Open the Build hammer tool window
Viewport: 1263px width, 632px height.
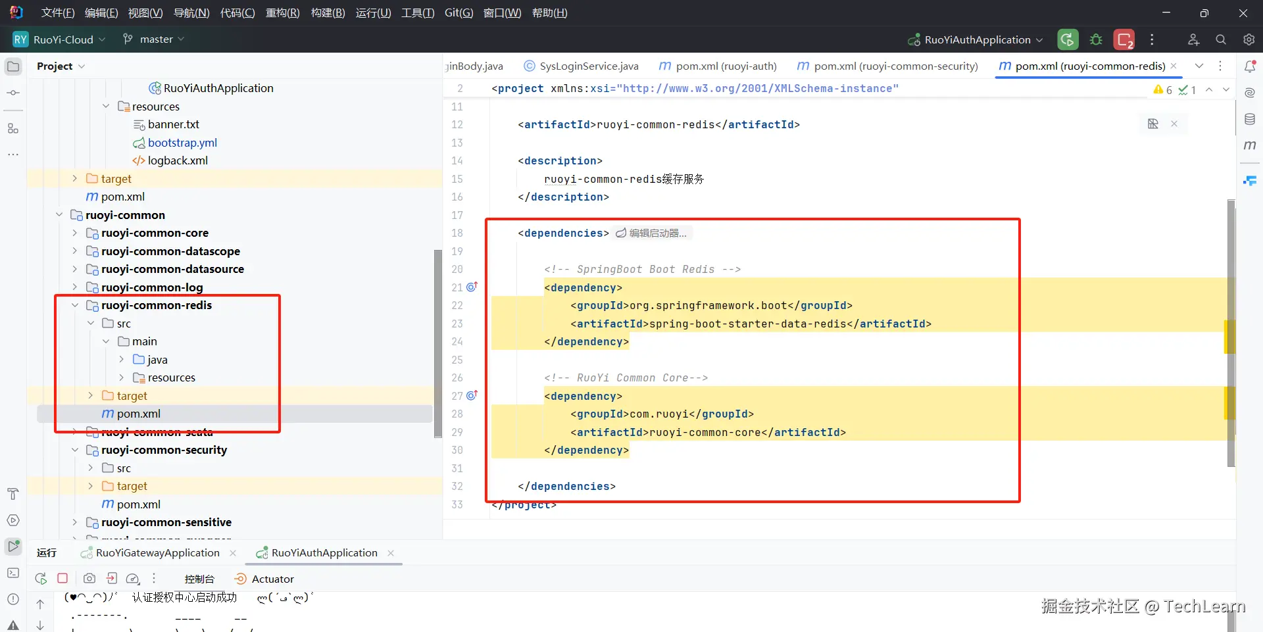tap(13, 494)
